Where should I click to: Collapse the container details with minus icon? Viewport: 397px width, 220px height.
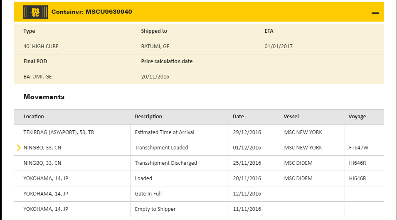[375, 13]
